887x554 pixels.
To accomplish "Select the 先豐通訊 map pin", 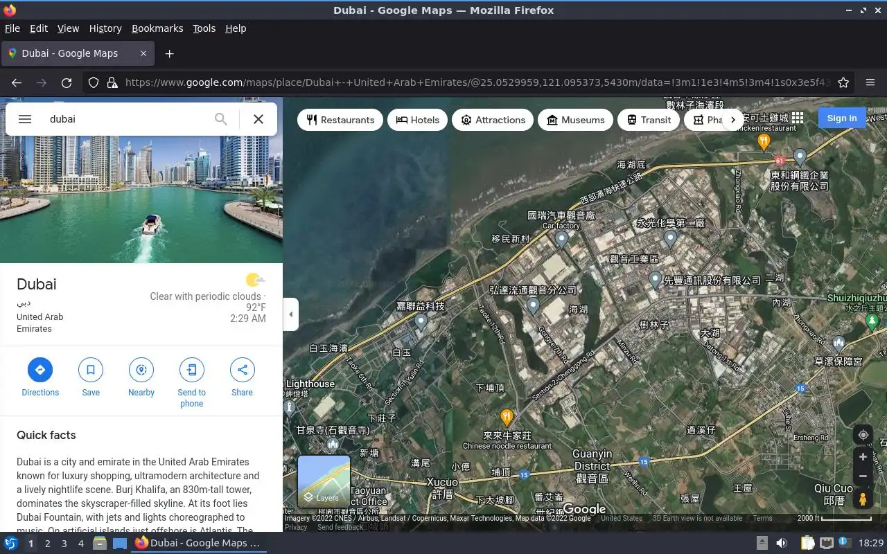I will (655, 280).
